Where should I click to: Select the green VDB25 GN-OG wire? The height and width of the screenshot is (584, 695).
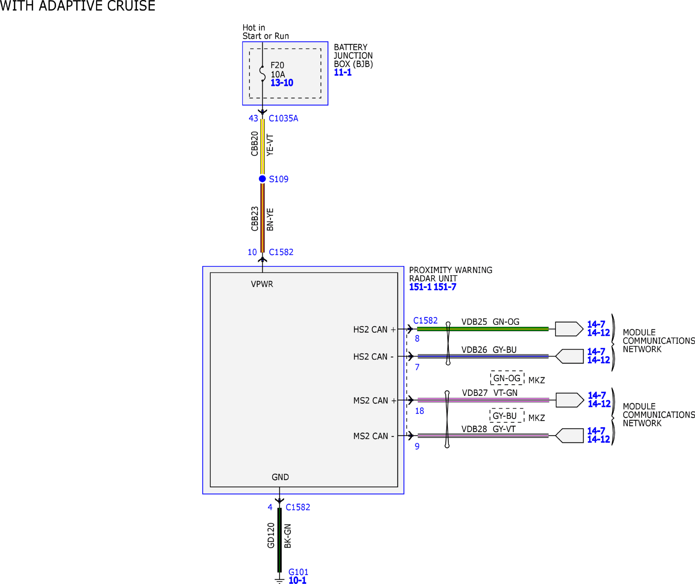pos(483,329)
